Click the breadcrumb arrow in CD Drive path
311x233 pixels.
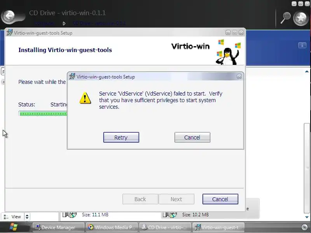point(64,23)
